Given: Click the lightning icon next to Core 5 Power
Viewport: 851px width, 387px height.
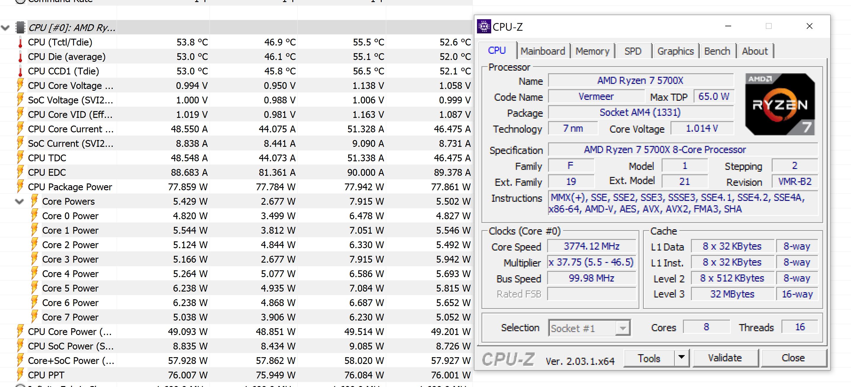Looking at the screenshot, I should (x=34, y=288).
